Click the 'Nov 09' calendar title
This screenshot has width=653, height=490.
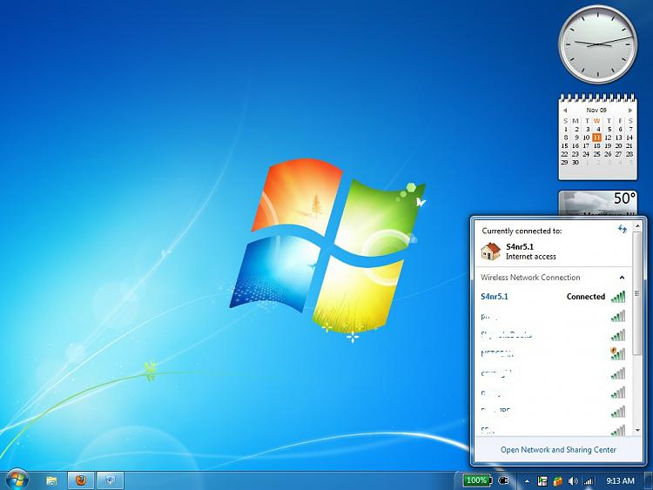tap(596, 110)
